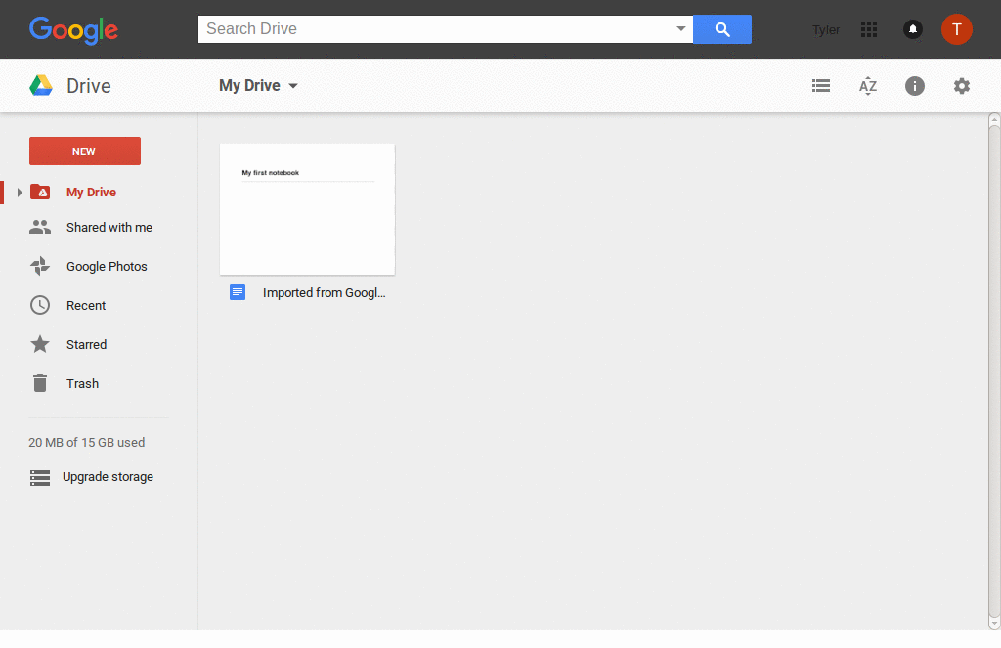Image resolution: width=1001 pixels, height=648 pixels.
Task: Open the Trash section
Action: pos(82,384)
